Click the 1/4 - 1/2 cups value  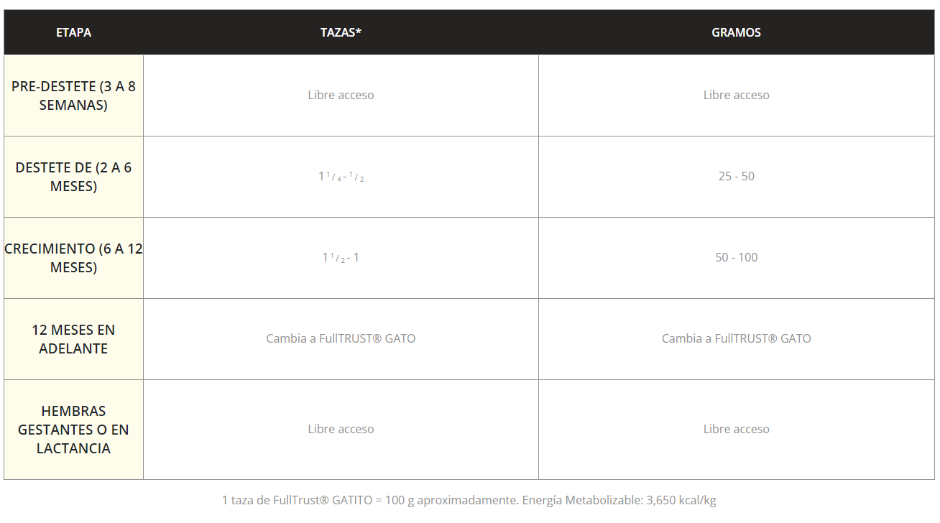click(x=341, y=177)
